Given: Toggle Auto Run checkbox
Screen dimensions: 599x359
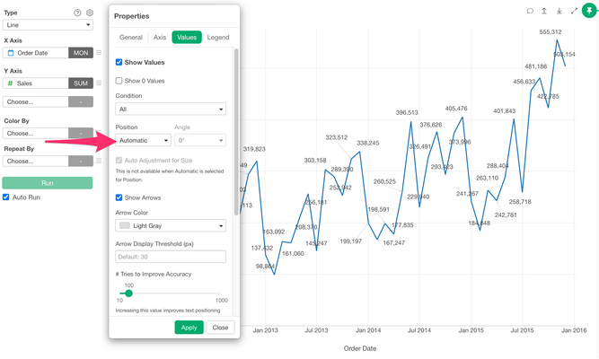Looking at the screenshot, I should pyautogui.click(x=5, y=197).
